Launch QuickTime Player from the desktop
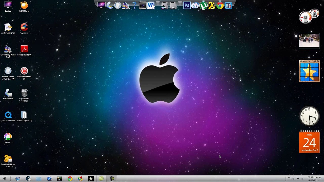The height and width of the screenshot is (182, 324). tap(8, 116)
